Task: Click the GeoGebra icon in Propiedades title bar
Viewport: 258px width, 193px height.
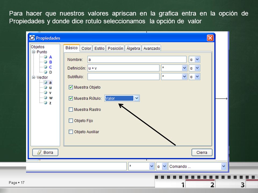Action: point(32,38)
